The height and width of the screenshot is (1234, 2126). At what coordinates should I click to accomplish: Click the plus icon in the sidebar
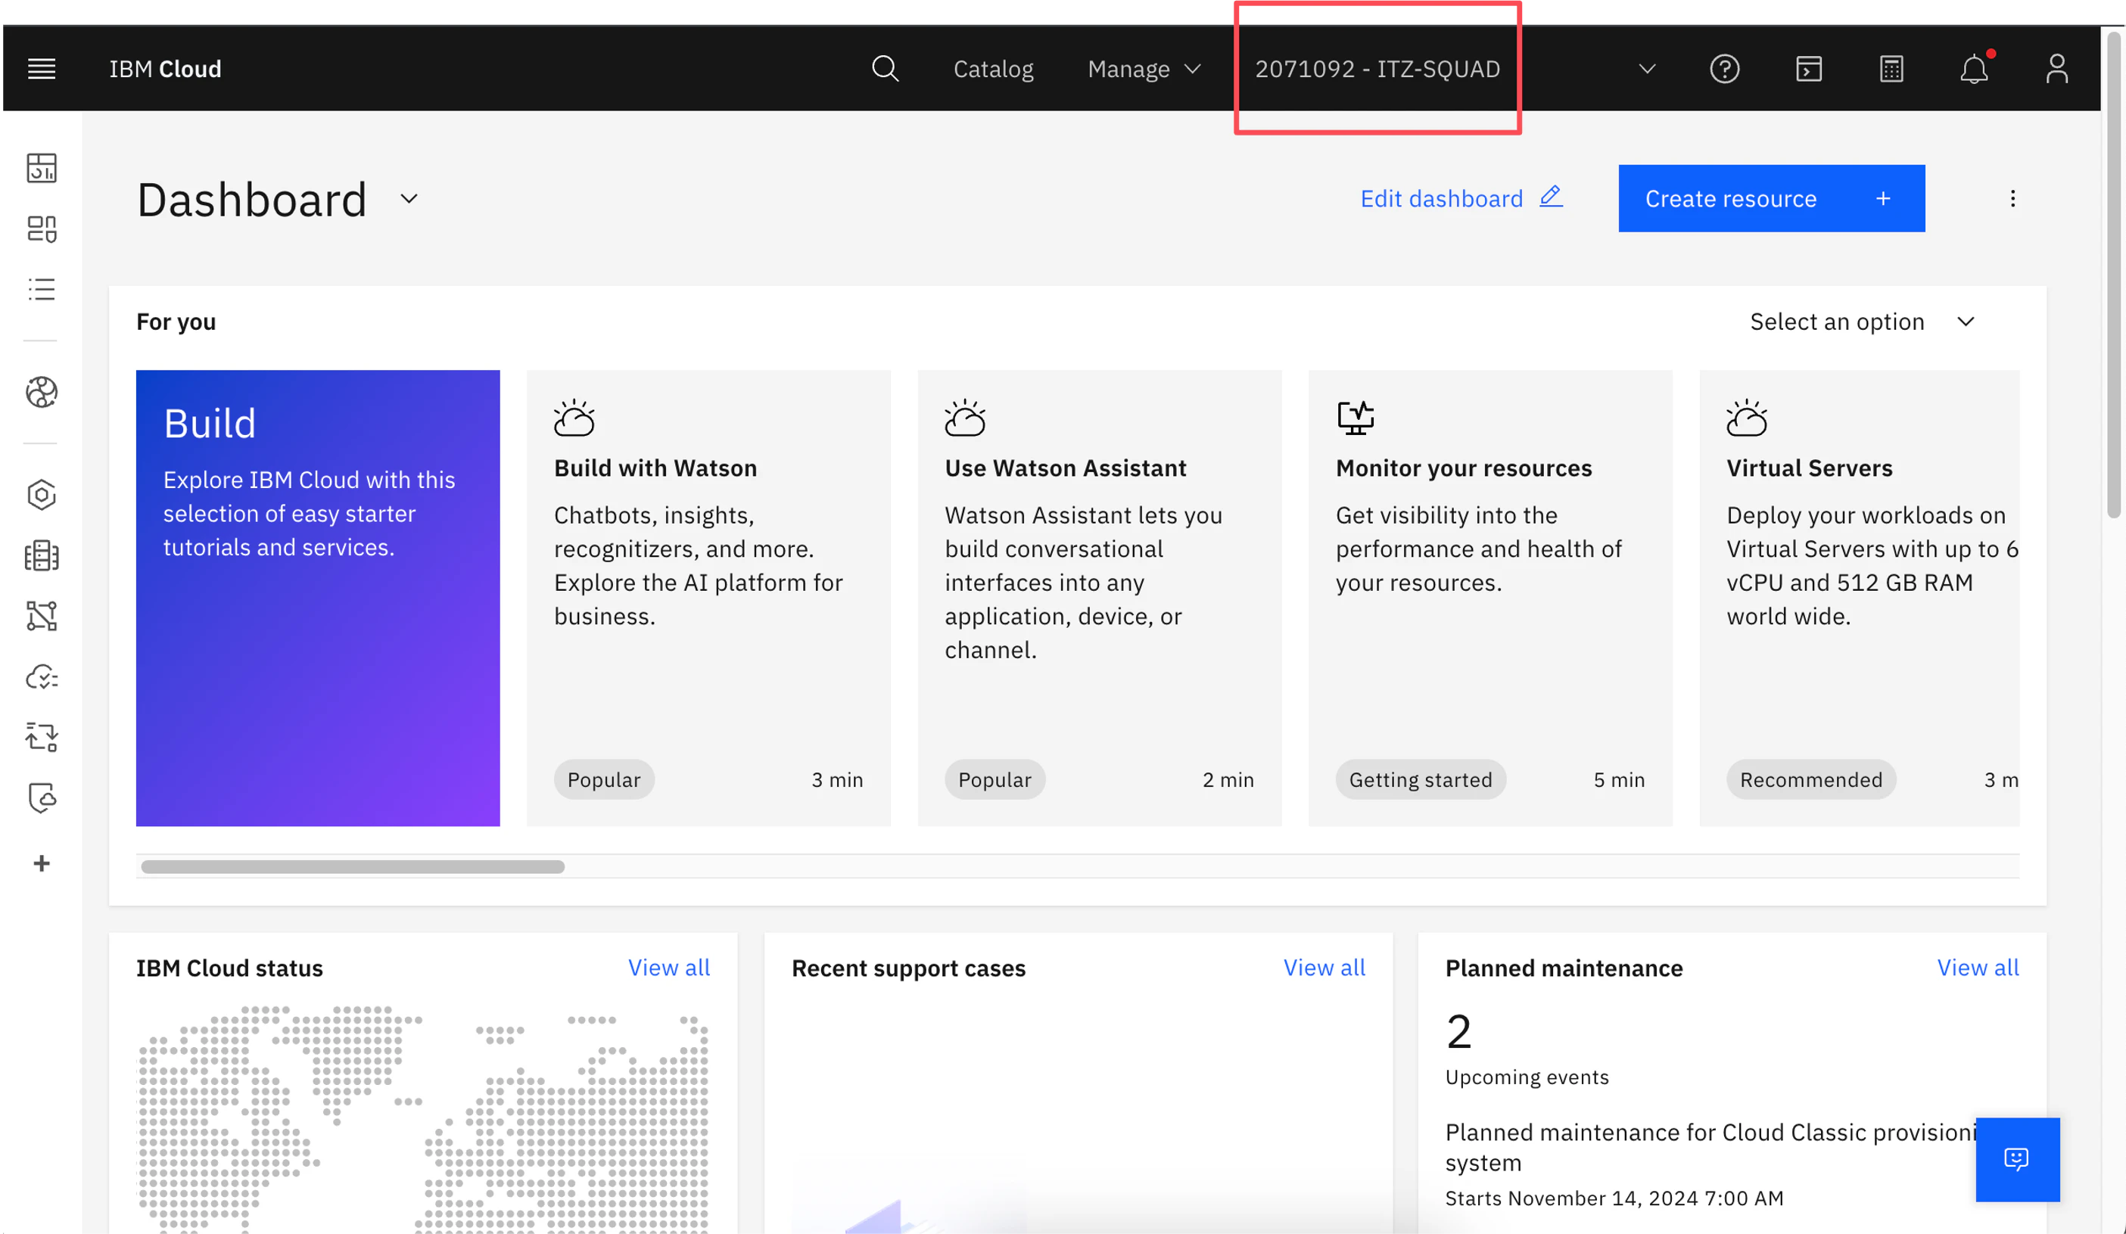[x=42, y=863]
